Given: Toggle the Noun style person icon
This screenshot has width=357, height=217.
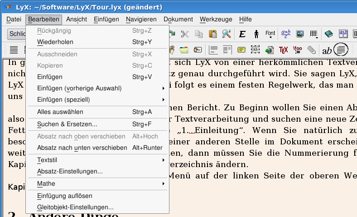Looking at the screenshot, I should [256, 34].
